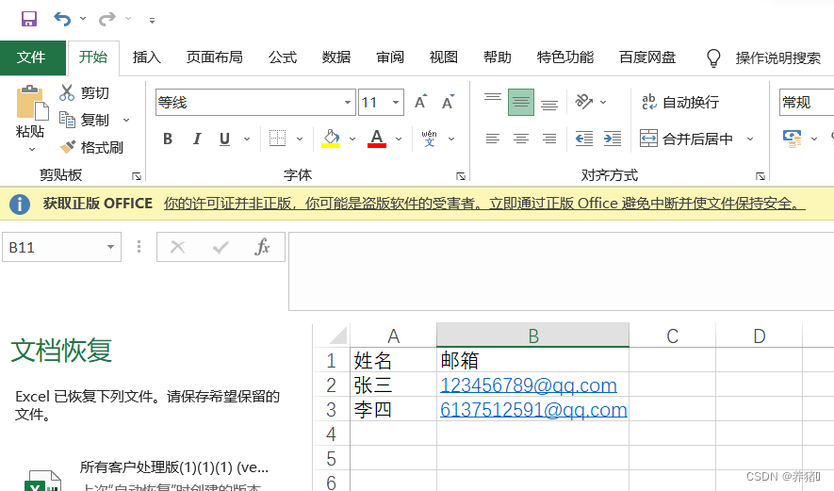Image resolution: width=834 pixels, height=491 pixels.
Task: Open the font size box showing 11
Action: pyautogui.click(x=381, y=102)
